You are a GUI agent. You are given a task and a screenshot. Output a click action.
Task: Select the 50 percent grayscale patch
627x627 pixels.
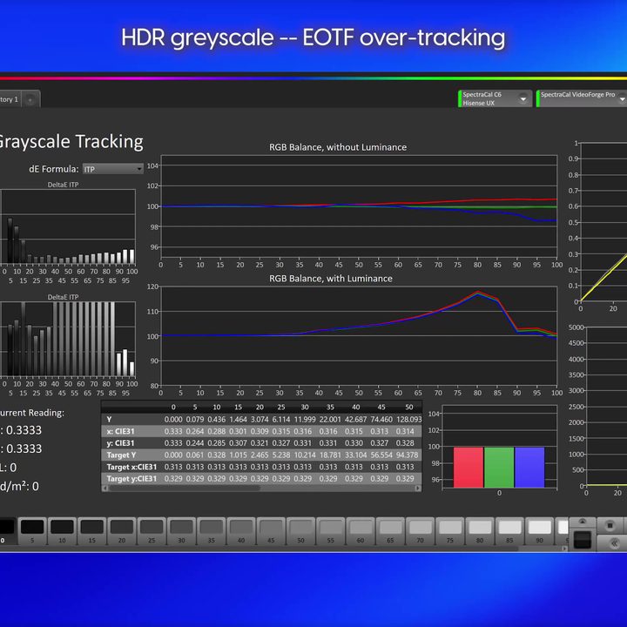[300, 530]
